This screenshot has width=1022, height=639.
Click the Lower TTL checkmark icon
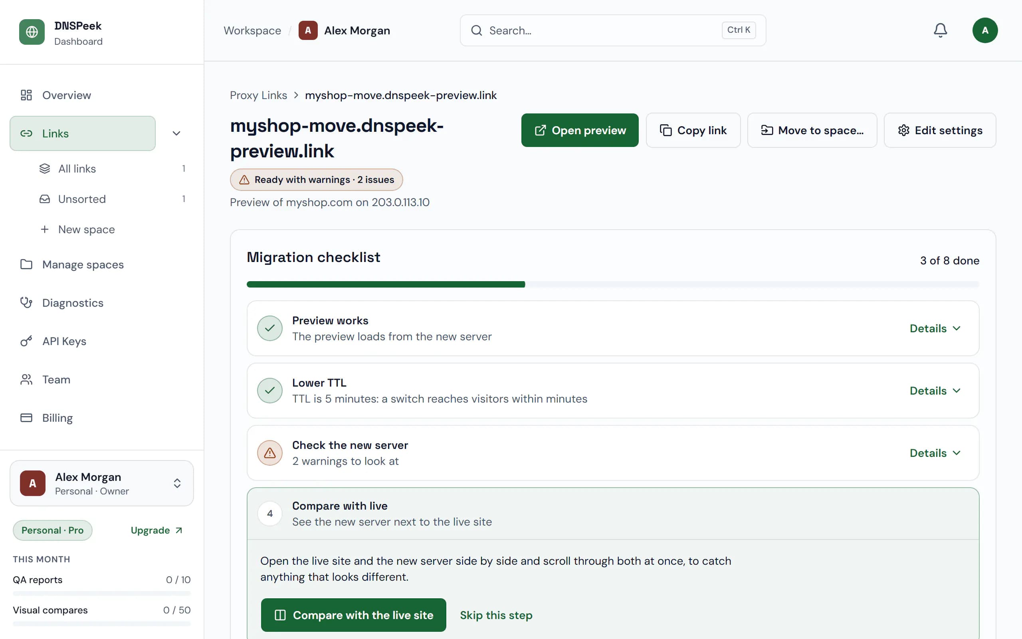coord(270,391)
